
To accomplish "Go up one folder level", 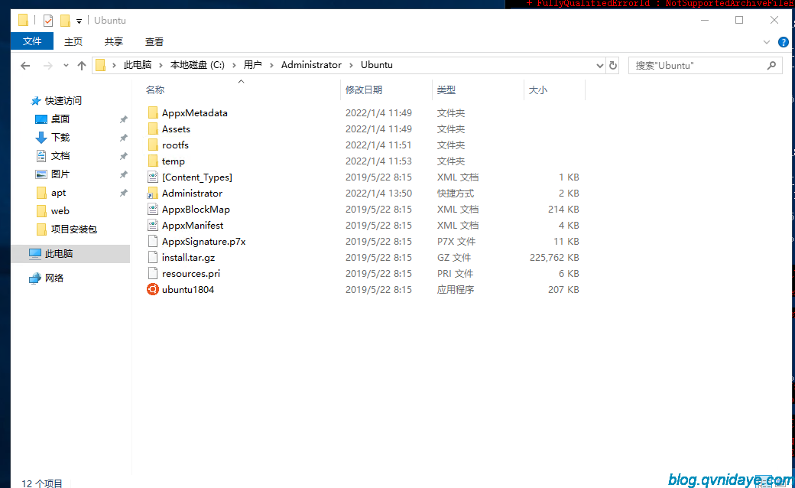I will [82, 66].
